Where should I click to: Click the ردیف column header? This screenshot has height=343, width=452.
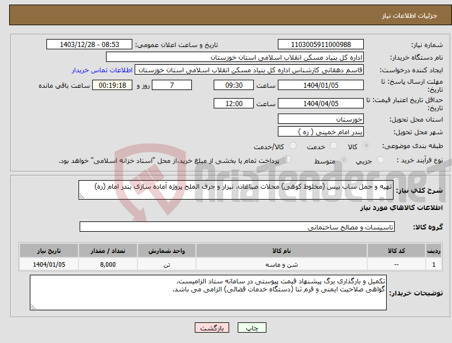pos(434,251)
